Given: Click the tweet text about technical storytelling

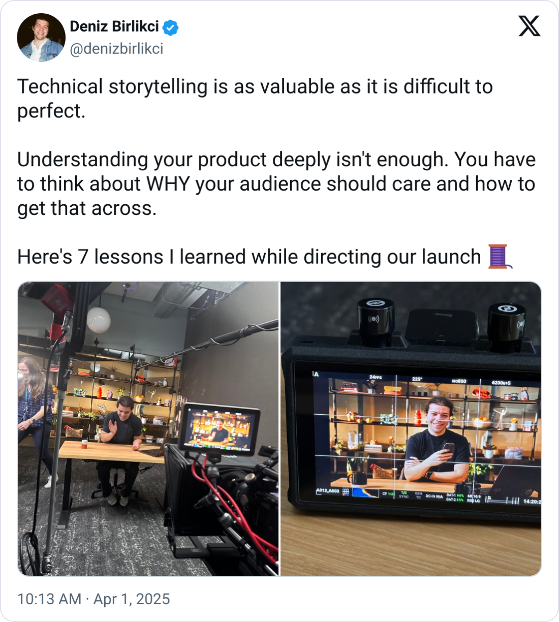Looking at the screenshot, I should coord(255,99).
